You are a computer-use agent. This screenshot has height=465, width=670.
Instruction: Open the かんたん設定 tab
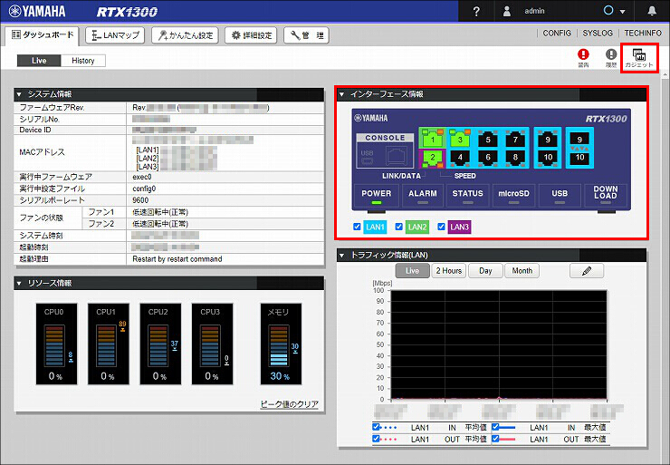coord(185,35)
